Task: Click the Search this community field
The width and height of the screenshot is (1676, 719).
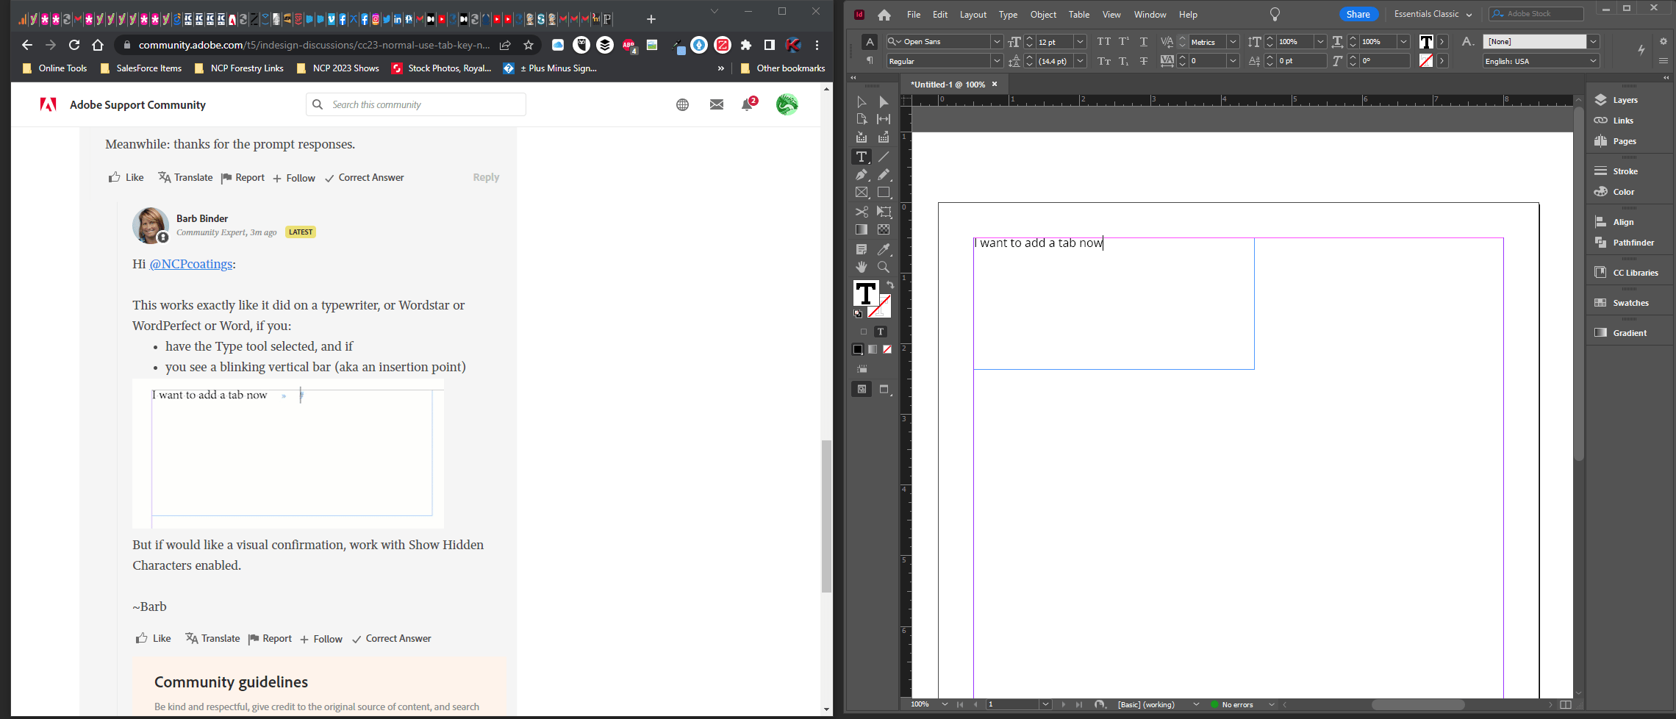Action: coord(415,104)
